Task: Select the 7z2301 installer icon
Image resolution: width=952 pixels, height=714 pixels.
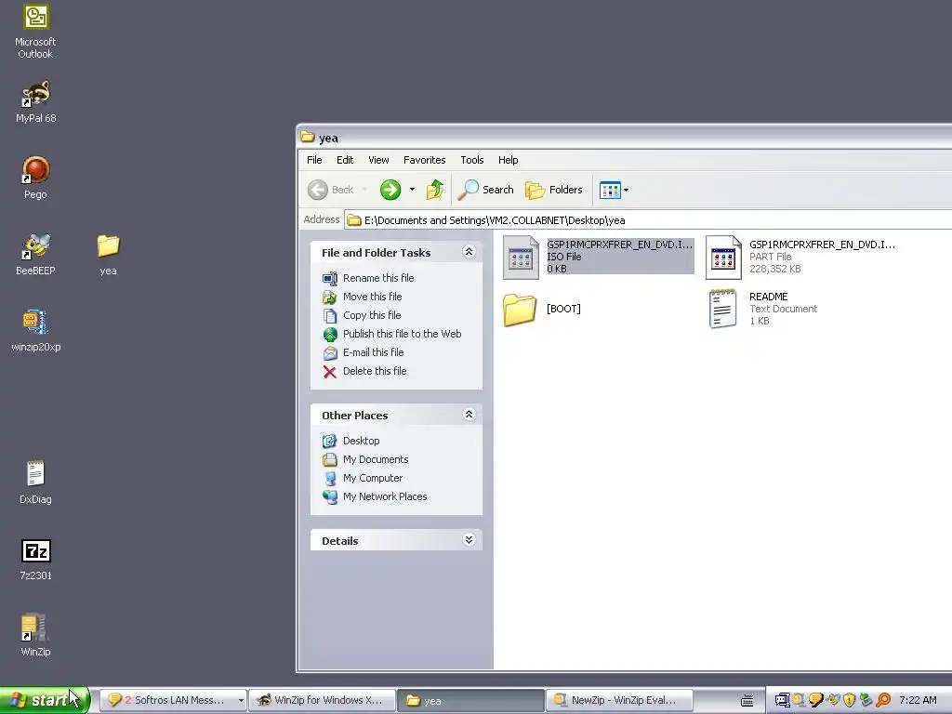Action: (36, 559)
